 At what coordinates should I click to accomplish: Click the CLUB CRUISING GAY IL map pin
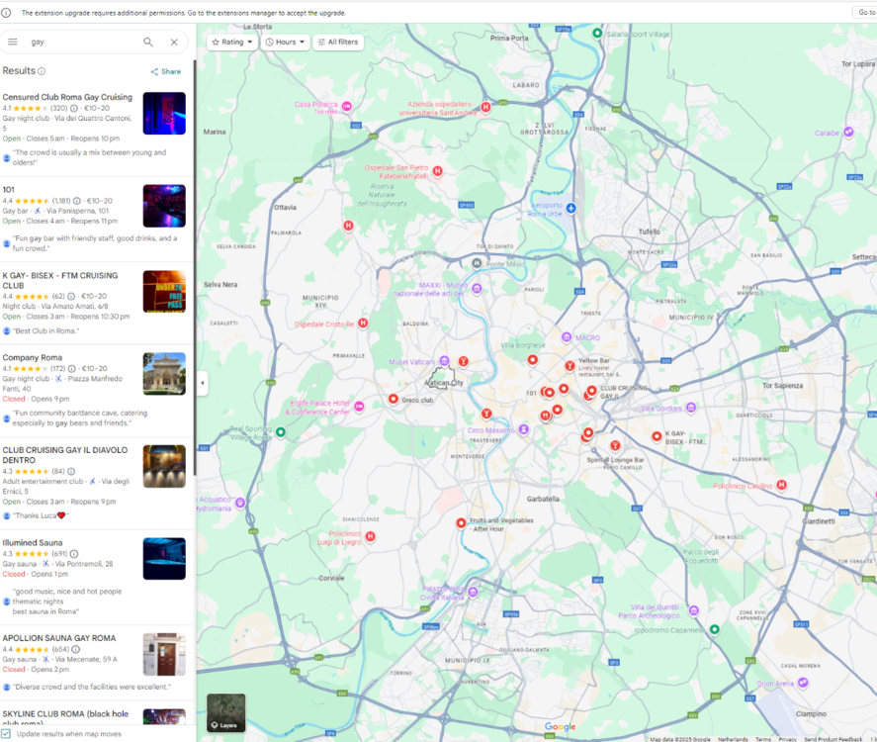pyautogui.click(x=591, y=391)
